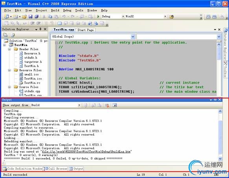This screenshot has height=178, width=229.
Task: Collapse the TestWin project node
Action: pyautogui.click(x=4, y=45)
